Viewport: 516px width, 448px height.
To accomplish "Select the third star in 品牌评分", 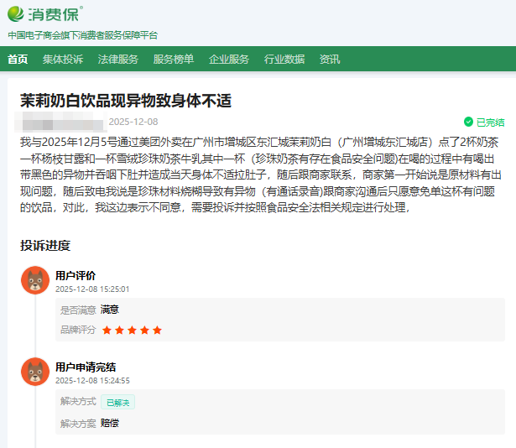I will (x=132, y=331).
